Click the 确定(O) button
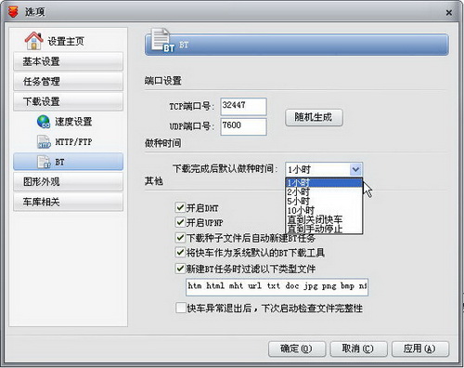 (297, 348)
